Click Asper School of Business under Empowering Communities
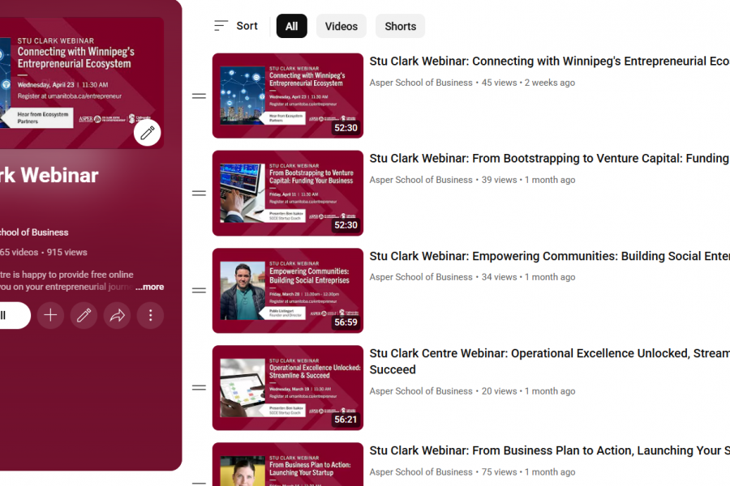 coord(421,277)
